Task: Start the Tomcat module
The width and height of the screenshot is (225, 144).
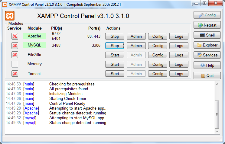Action: [x=115, y=74]
